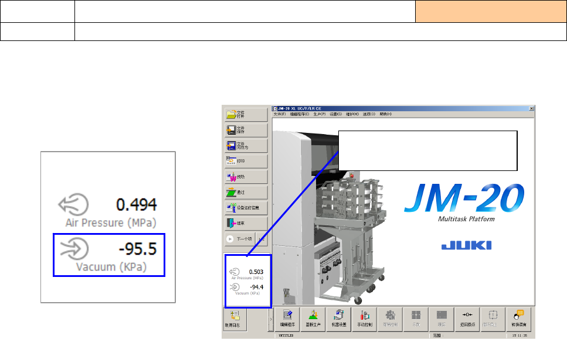Click the enlarged 0.494 air pressure value

[x=136, y=205]
